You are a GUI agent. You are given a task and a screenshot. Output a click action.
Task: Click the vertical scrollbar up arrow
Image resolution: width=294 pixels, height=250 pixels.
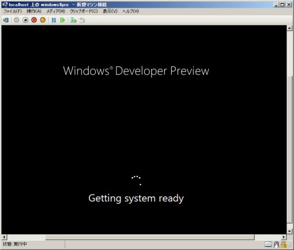(x=290, y=28)
